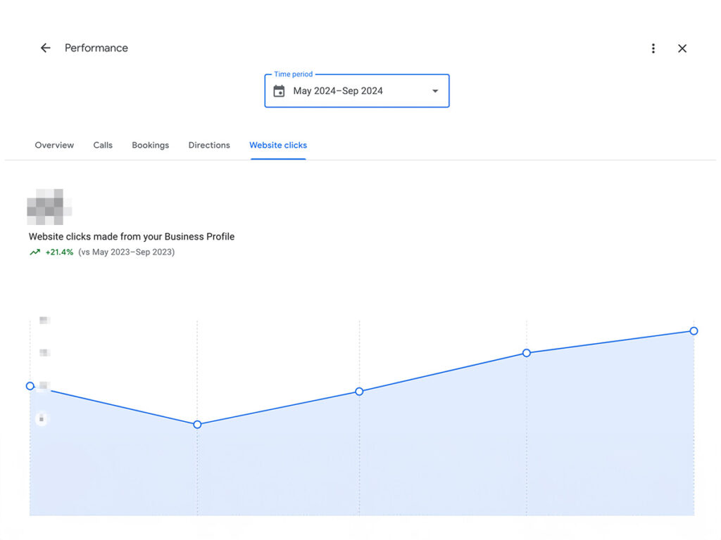Select the lowest data point on the chart

[x=197, y=424]
